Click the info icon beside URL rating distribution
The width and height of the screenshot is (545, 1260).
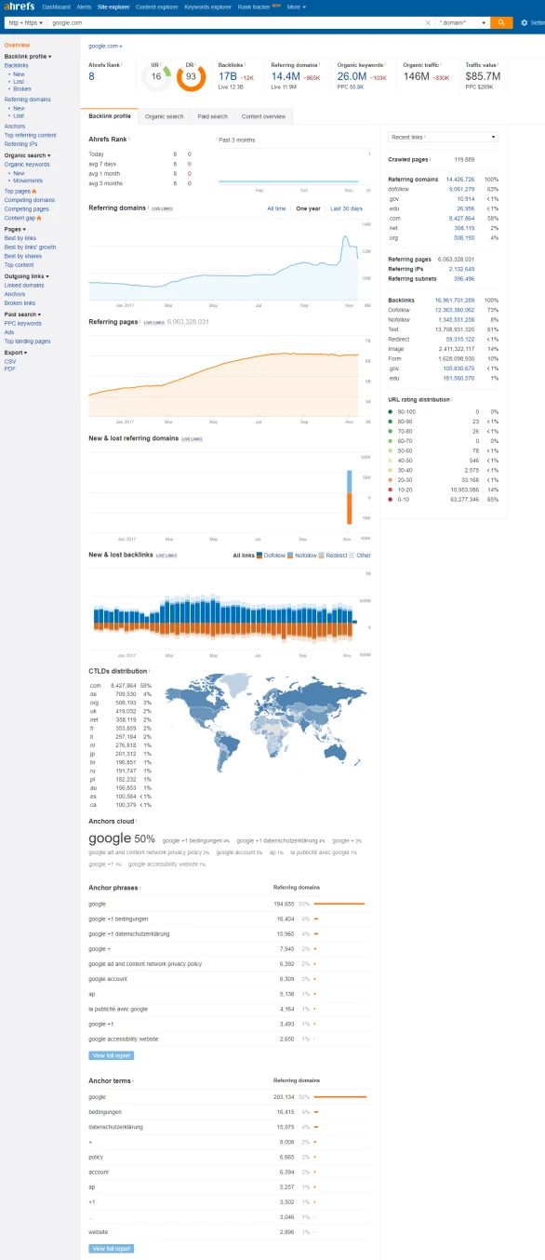pyautogui.click(x=453, y=399)
